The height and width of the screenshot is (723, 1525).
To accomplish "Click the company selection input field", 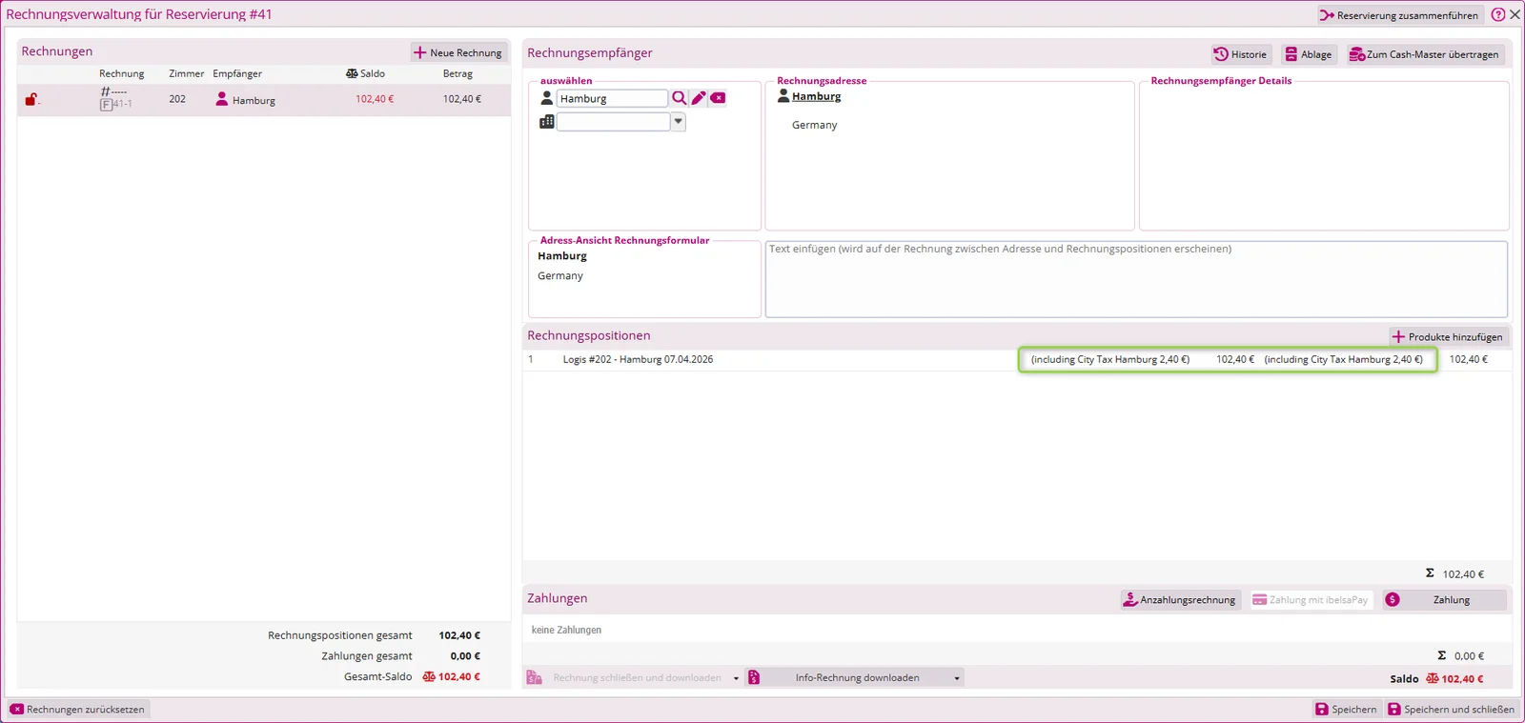I will (614, 121).
